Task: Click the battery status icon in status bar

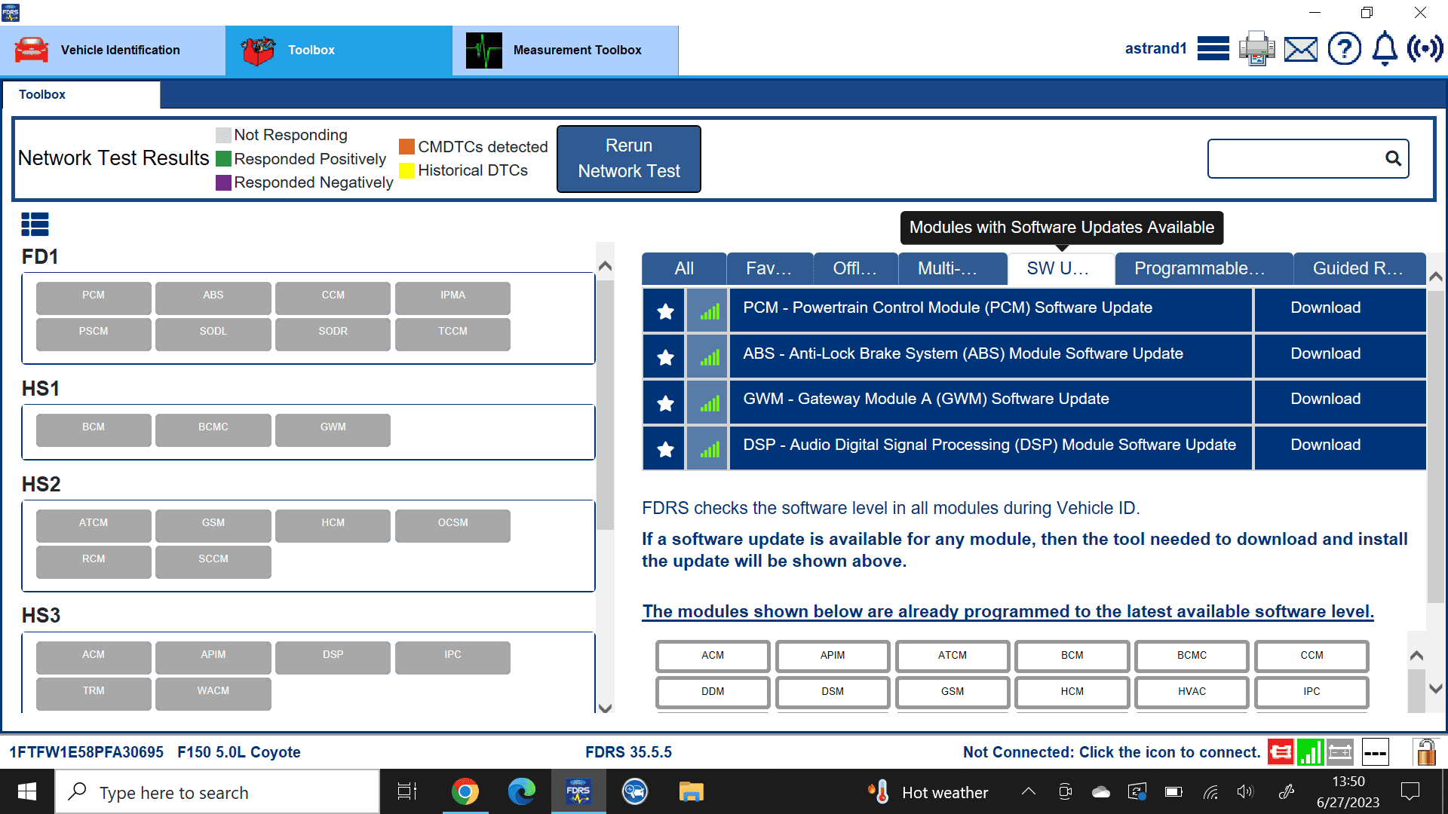Action: pyautogui.click(x=1340, y=751)
